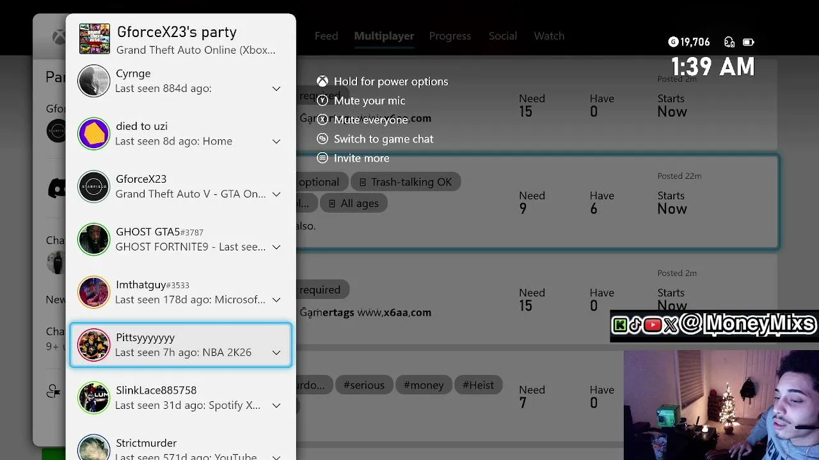Image resolution: width=819 pixels, height=460 pixels.
Task: Click the 1:39 AM clock
Action: (713, 66)
